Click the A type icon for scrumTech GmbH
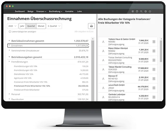Viewport: 167px width, 131px height. coord(103,88)
